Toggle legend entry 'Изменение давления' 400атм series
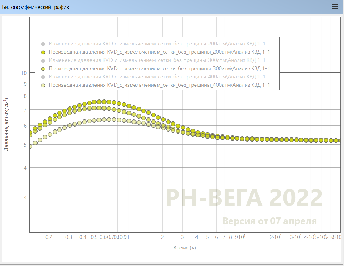 [153, 77]
